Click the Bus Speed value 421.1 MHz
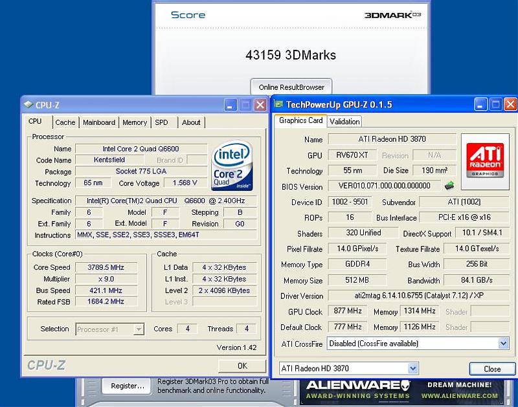The width and height of the screenshot is (518, 407). (x=106, y=291)
